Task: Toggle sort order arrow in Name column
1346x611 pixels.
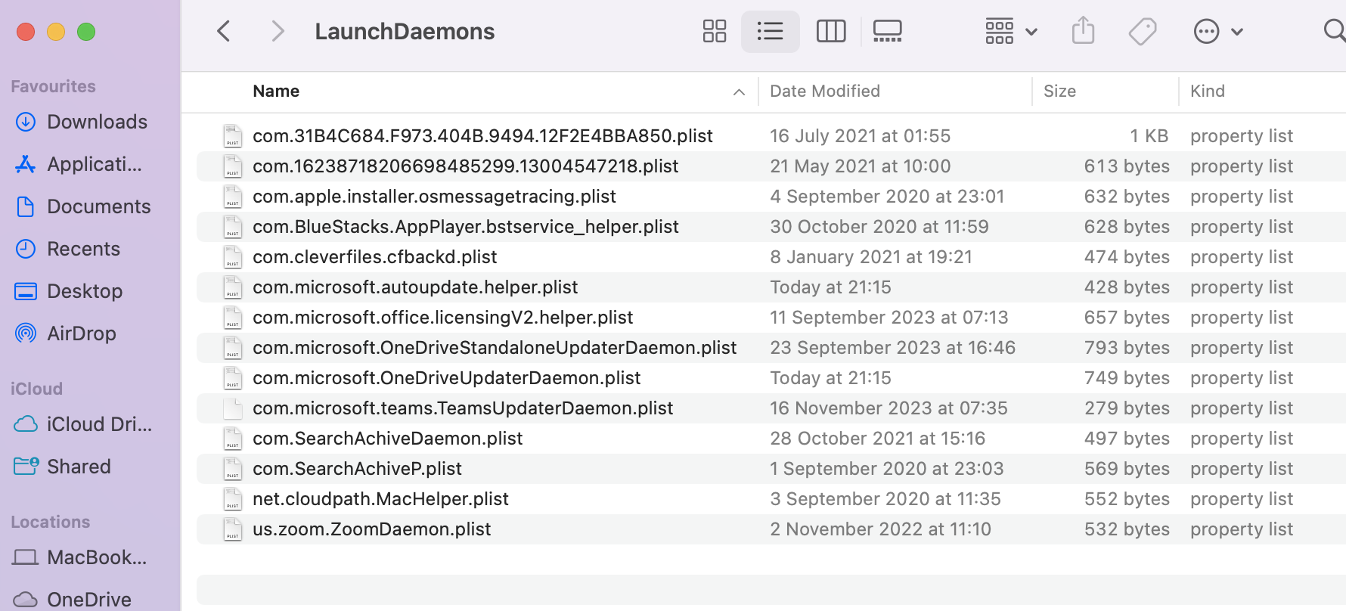Action: point(739,92)
